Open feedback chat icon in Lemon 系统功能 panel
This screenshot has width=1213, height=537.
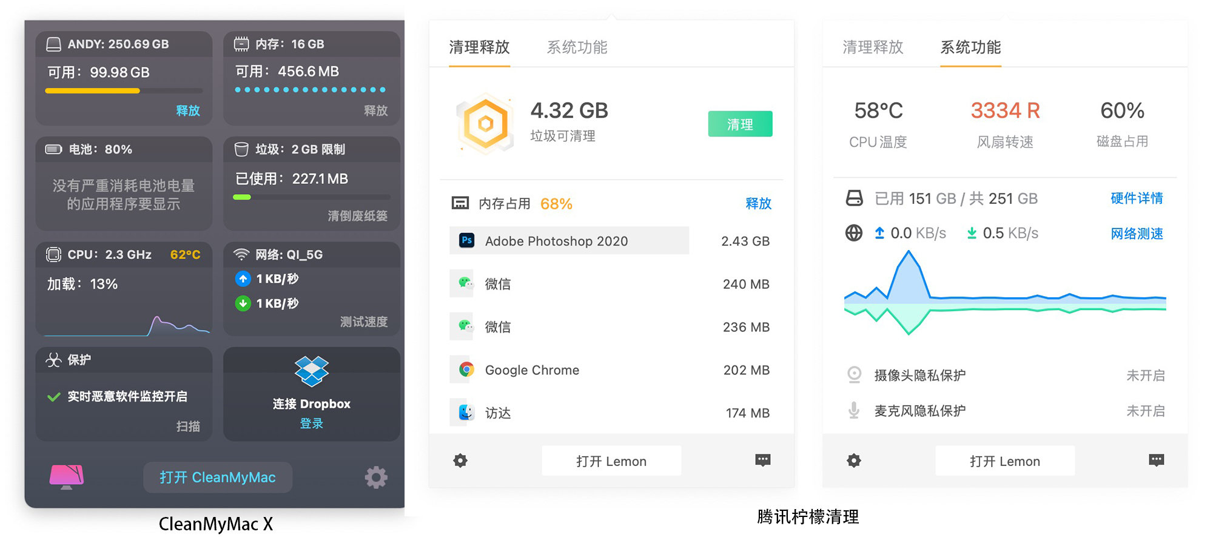tap(1157, 460)
